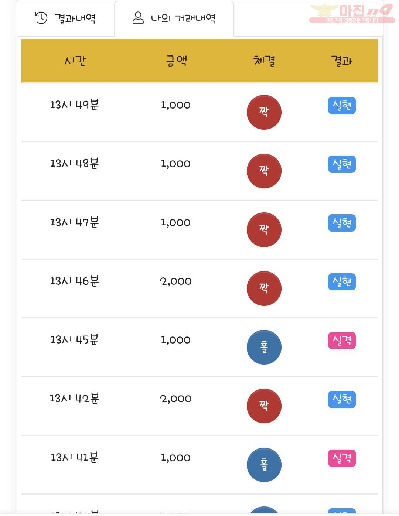Viewport: 399px width, 516px height.
Task: Open the 결과내역 tab
Action: pos(65,18)
